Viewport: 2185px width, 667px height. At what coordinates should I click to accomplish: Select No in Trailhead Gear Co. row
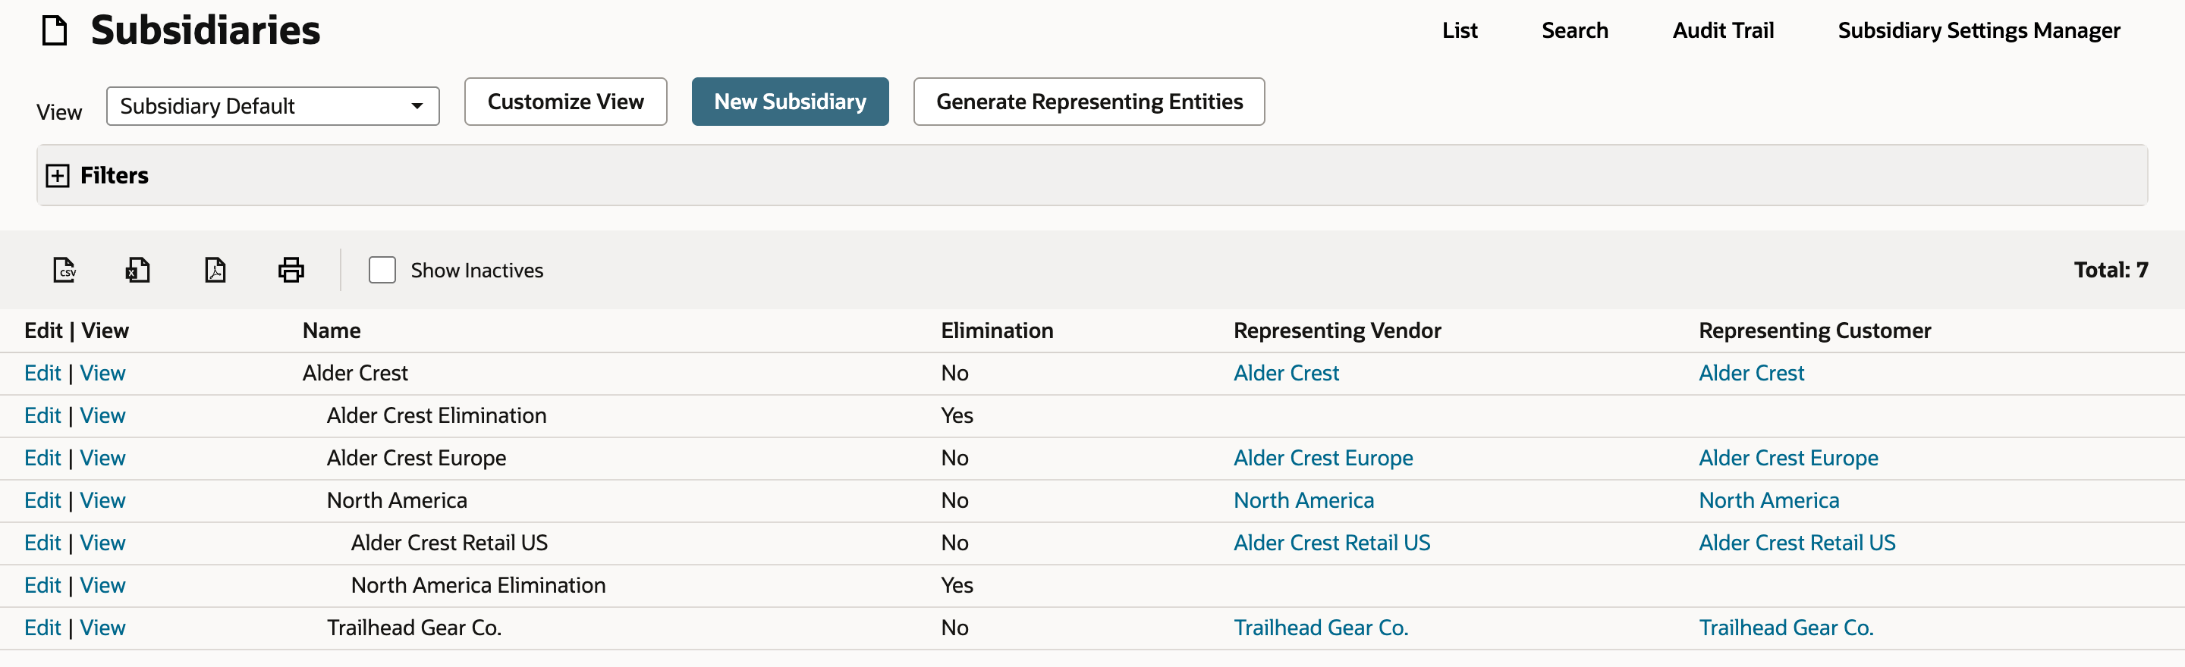[x=954, y=627]
